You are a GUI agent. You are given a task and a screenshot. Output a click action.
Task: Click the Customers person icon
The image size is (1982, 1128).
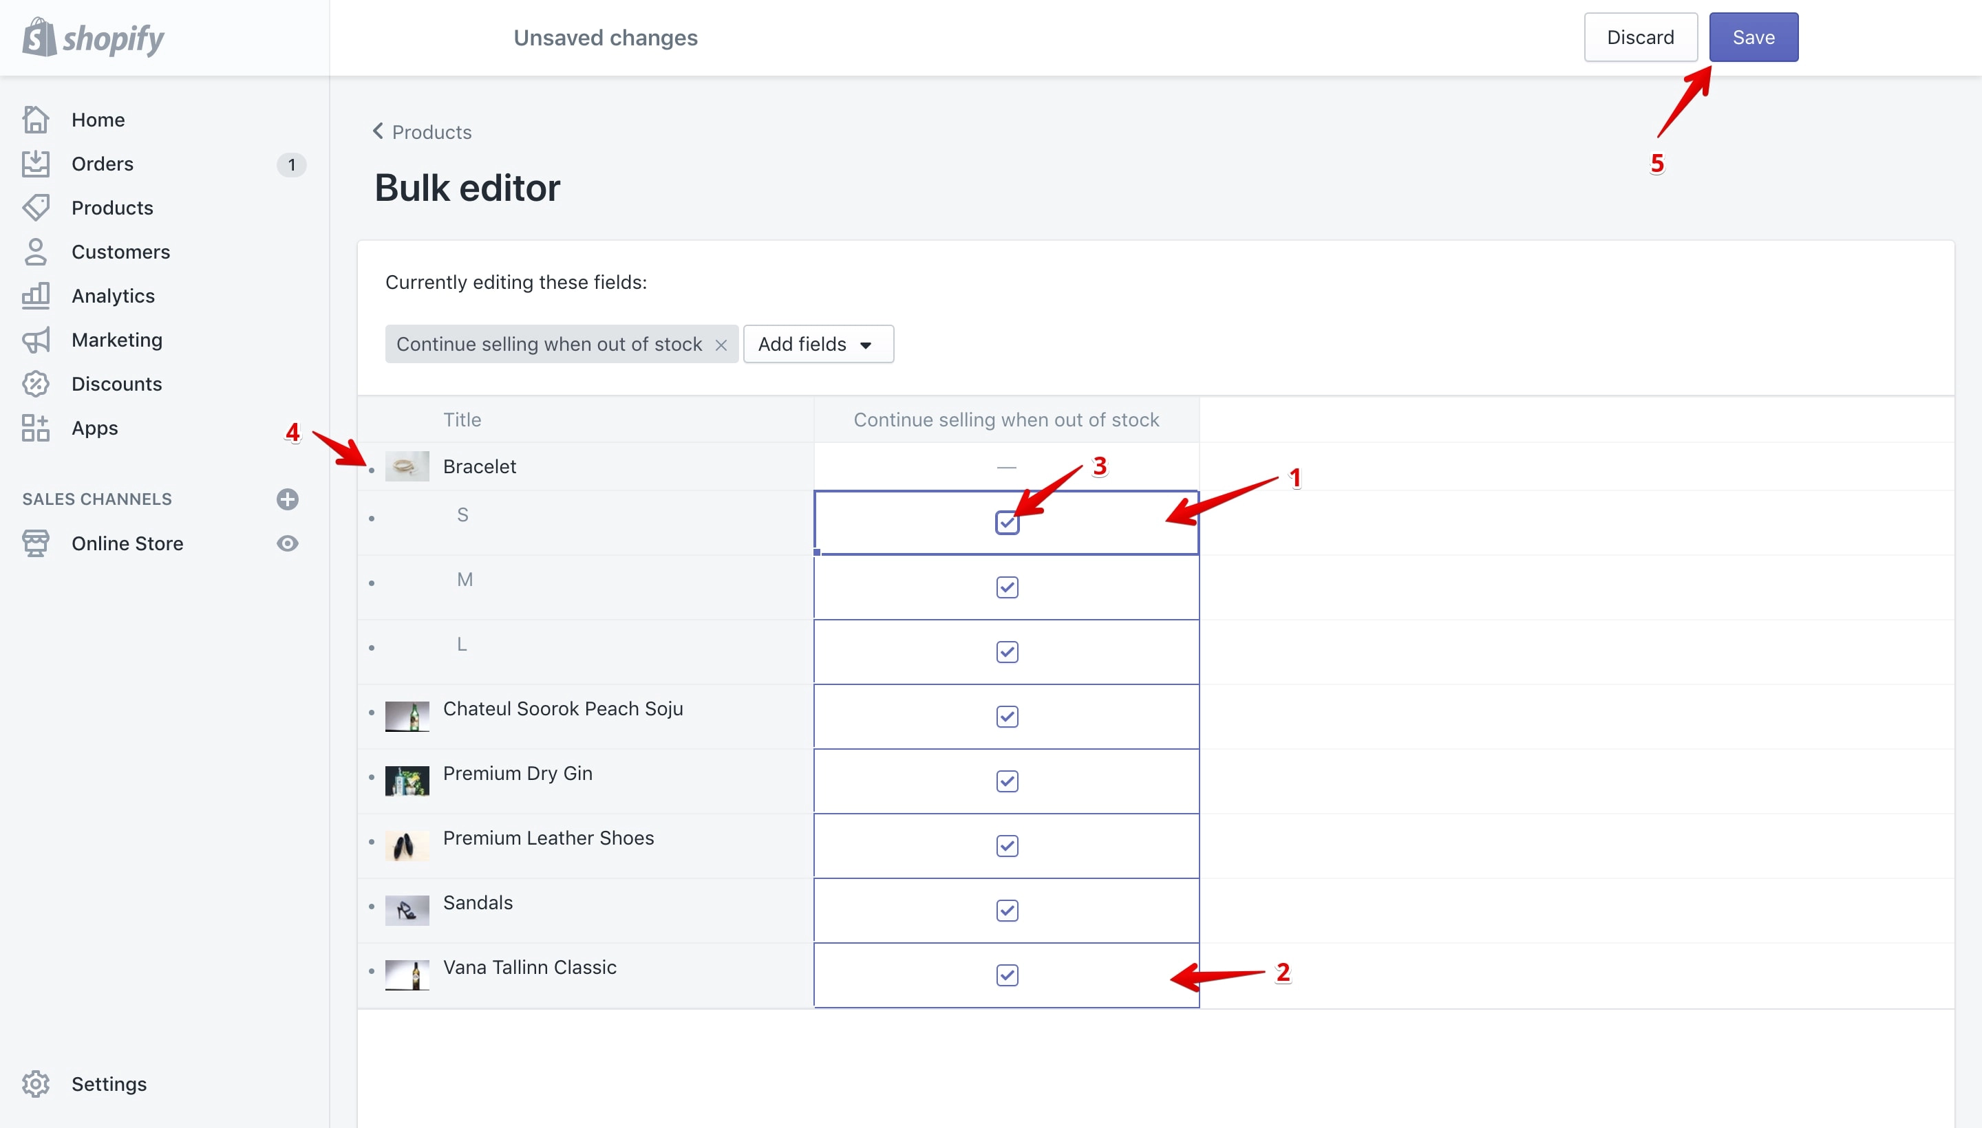36,252
